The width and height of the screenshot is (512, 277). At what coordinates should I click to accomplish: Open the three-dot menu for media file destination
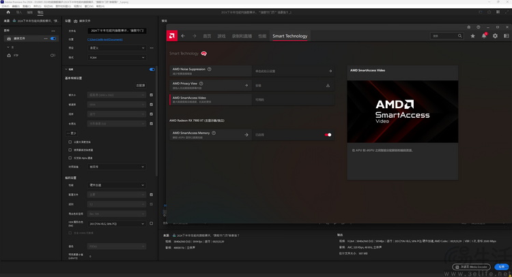point(46,38)
